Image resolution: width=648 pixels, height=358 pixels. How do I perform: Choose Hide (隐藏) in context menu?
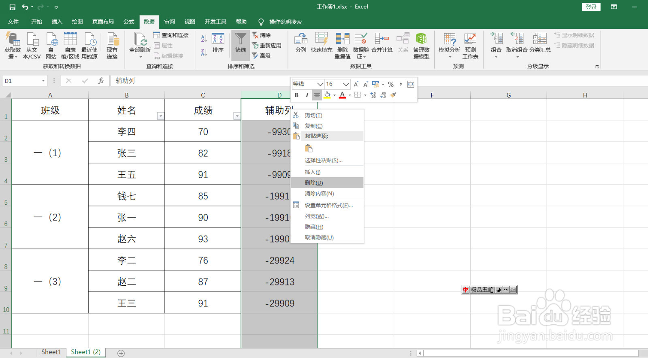coord(327,227)
